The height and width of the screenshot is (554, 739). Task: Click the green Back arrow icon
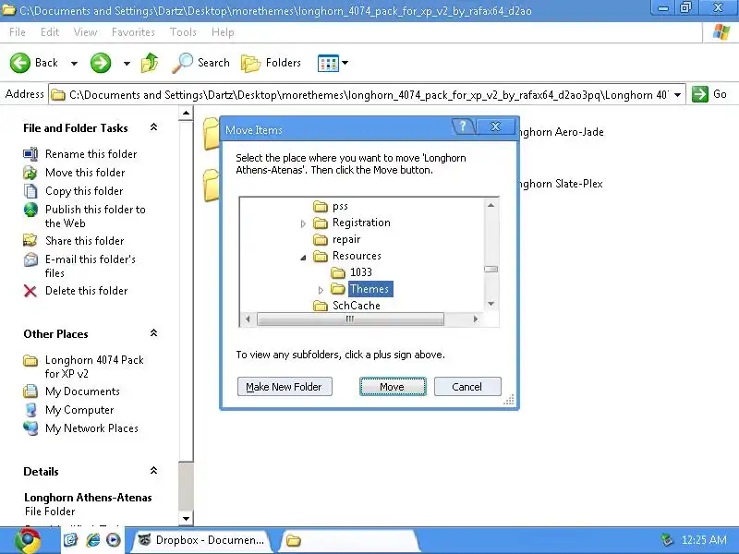pos(20,63)
